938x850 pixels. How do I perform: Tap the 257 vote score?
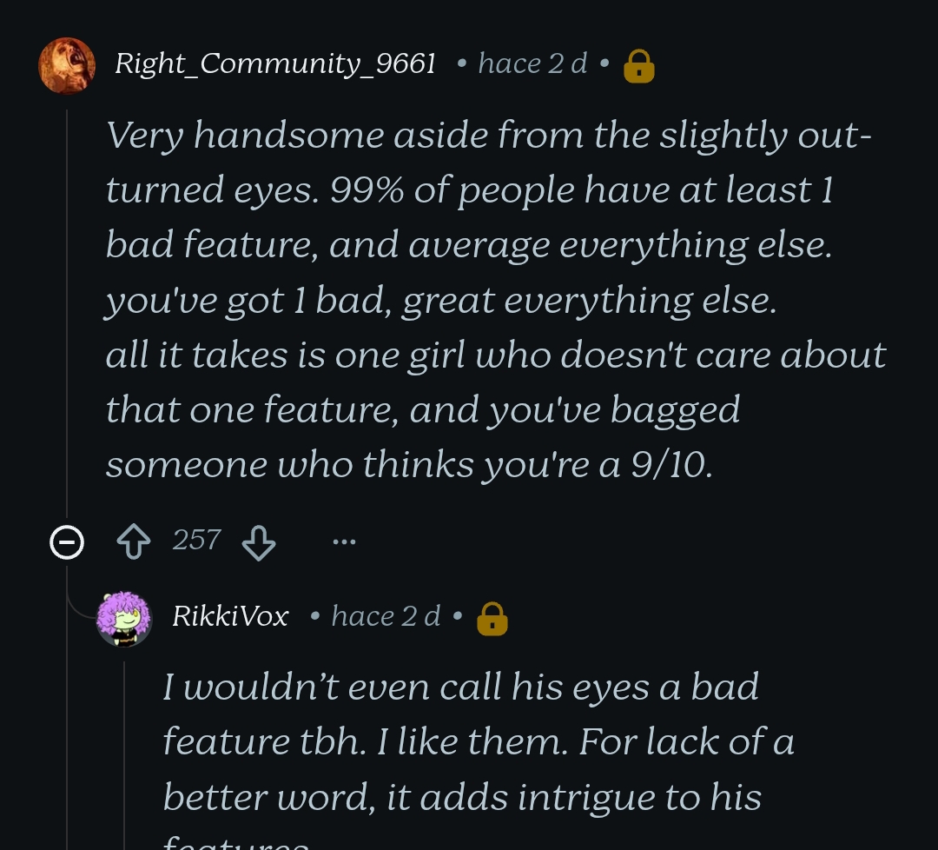196,541
